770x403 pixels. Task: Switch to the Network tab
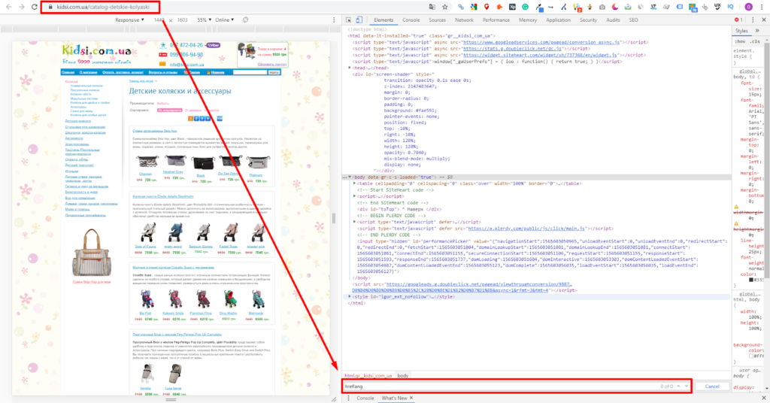[464, 20]
